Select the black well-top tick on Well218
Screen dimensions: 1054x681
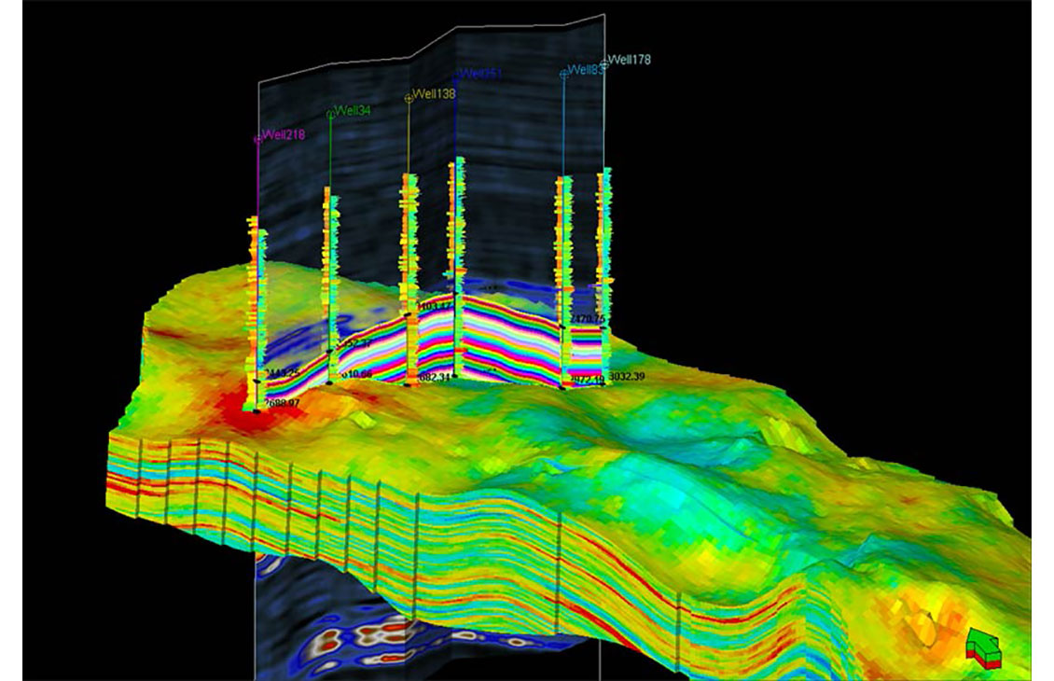257,382
